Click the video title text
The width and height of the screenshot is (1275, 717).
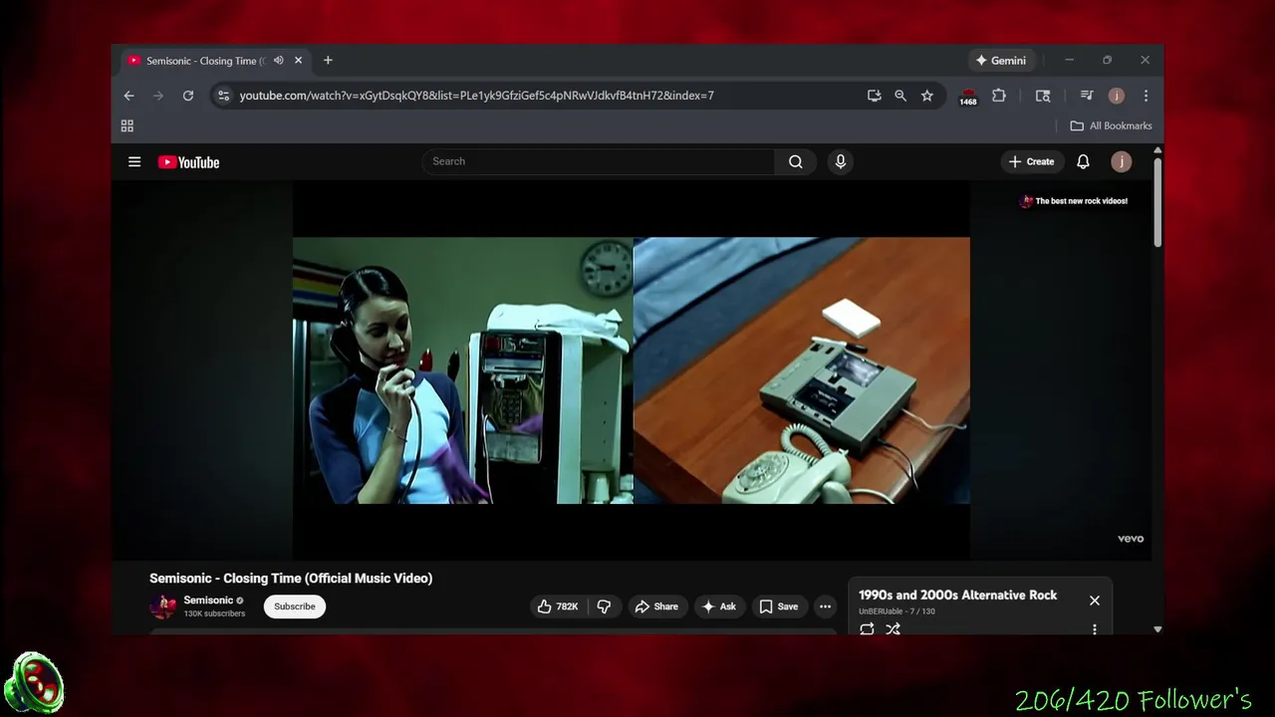click(291, 579)
